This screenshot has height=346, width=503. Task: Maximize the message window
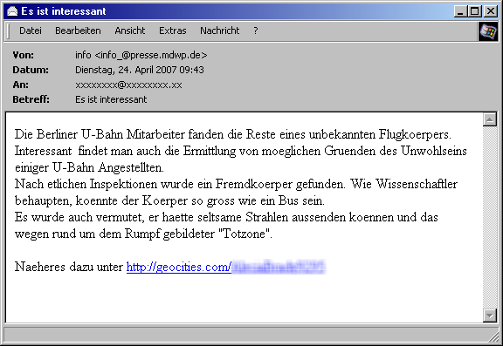tap(475, 11)
